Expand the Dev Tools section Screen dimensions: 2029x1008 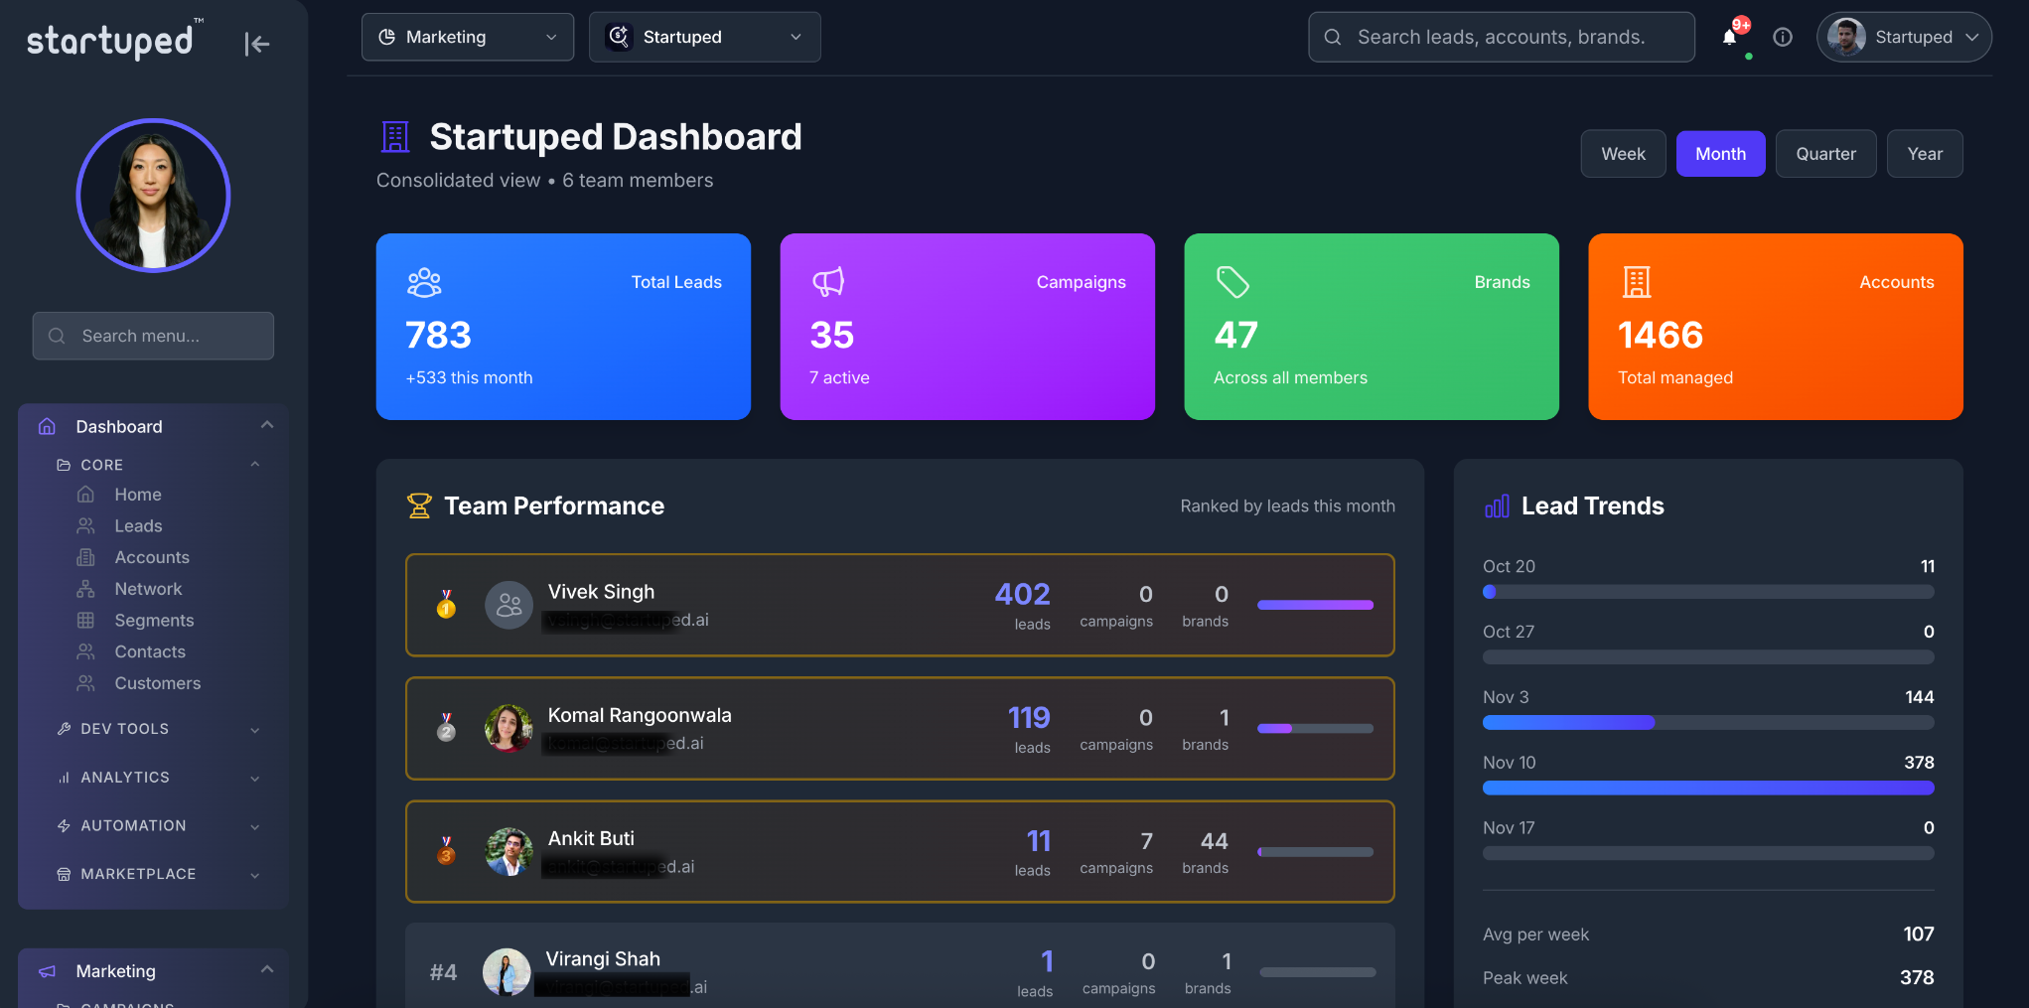[x=158, y=729]
